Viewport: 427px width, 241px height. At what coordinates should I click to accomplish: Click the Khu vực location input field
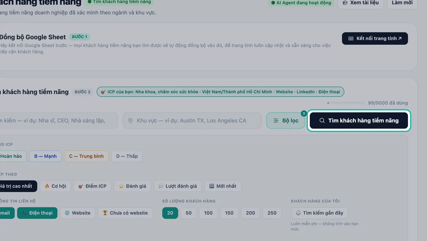click(x=192, y=121)
